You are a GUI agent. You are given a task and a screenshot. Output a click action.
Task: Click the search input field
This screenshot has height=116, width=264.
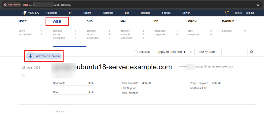pyautogui.click(x=234, y=52)
